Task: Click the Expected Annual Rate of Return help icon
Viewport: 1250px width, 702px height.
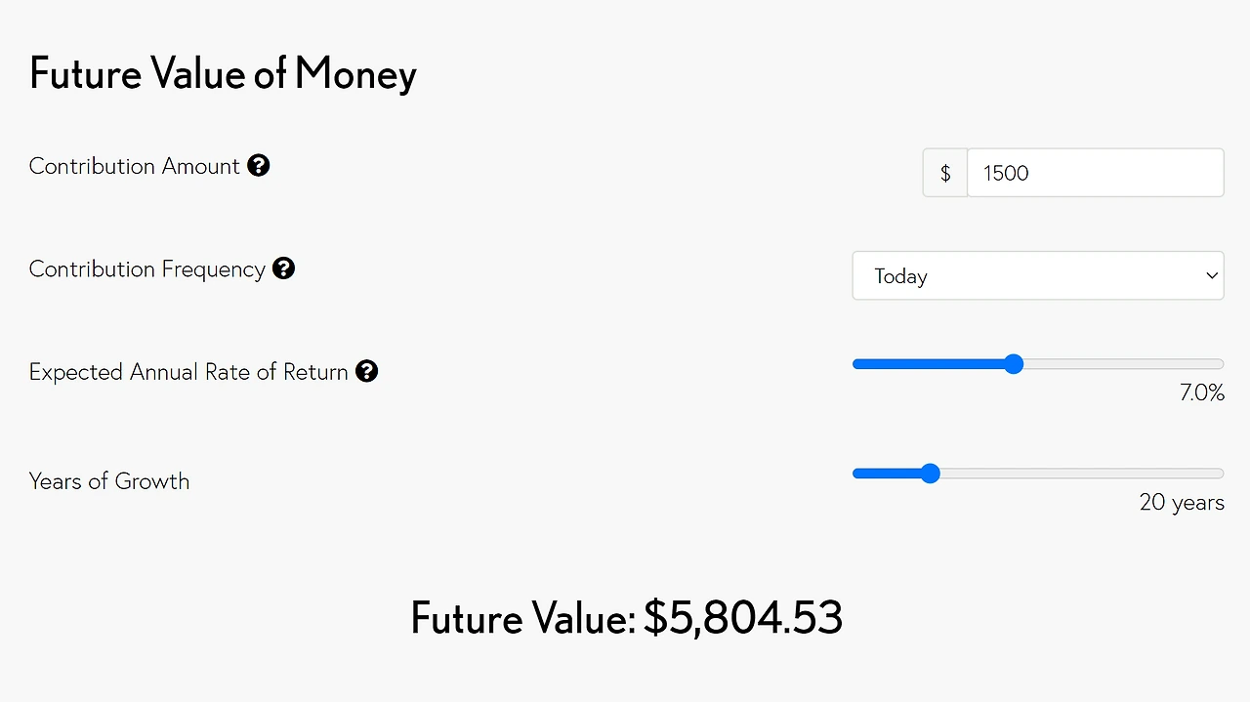Action: click(366, 371)
